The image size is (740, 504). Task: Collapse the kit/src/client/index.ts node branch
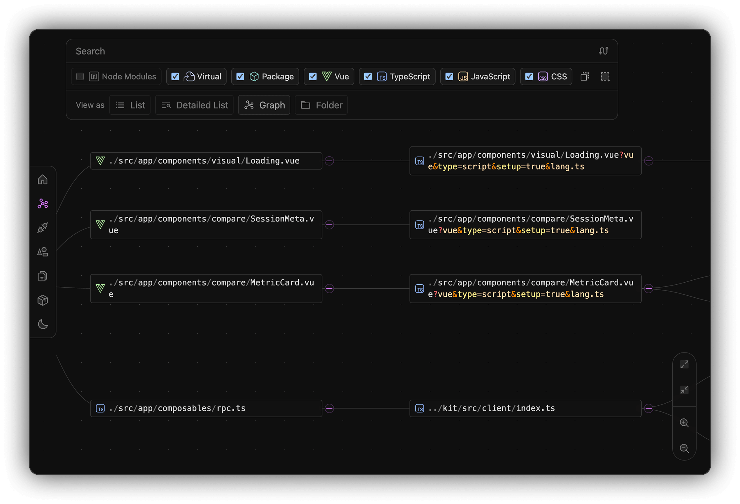648,408
